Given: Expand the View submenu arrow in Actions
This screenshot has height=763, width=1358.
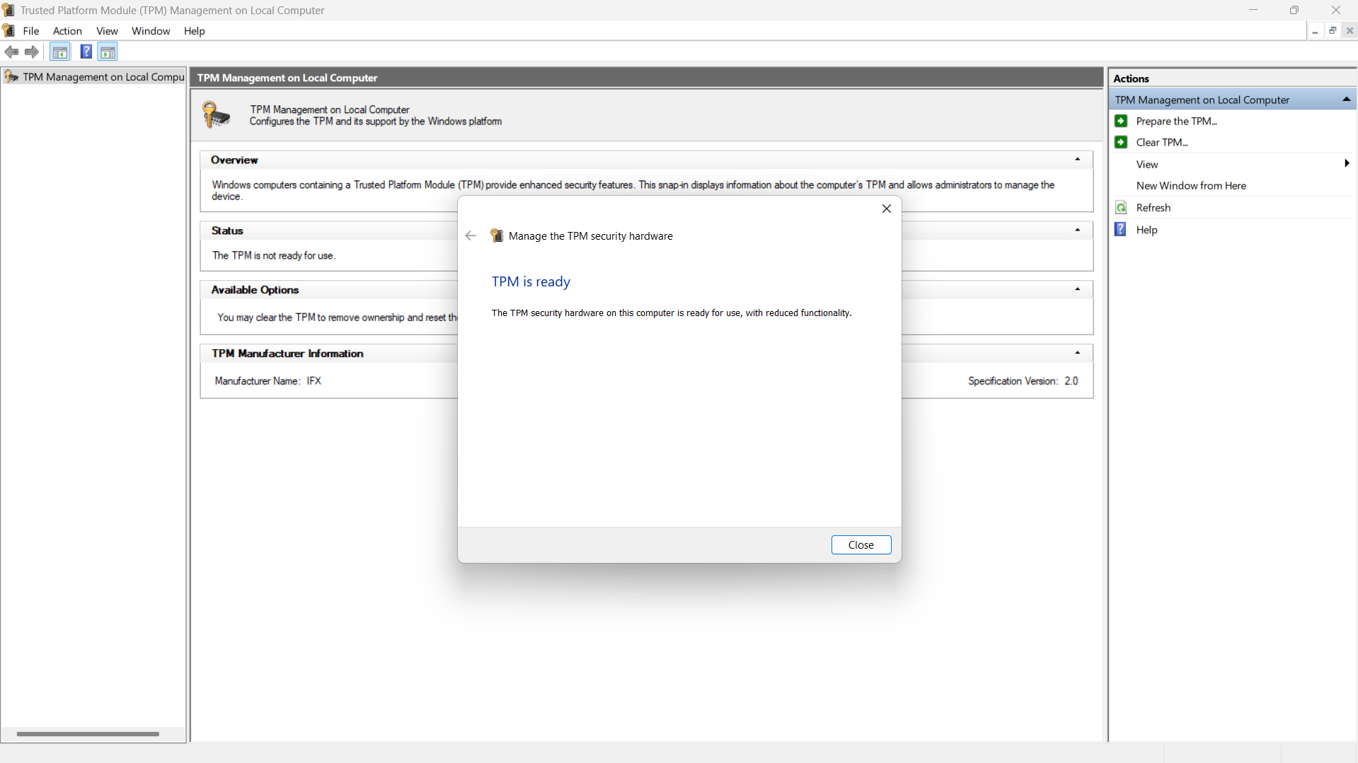Looking at the screenshot, I should click(x=1346, y=164).
